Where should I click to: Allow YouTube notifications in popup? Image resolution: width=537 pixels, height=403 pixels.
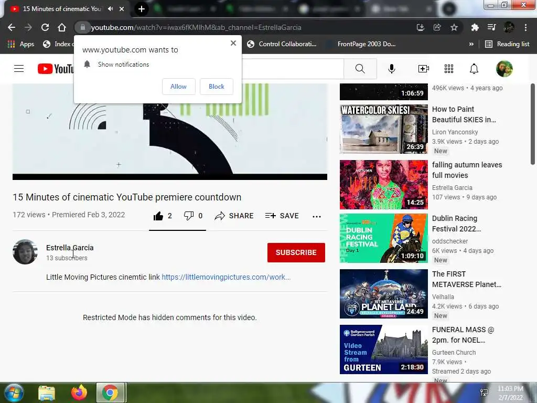pyautogui.click(x=178, y=87)
